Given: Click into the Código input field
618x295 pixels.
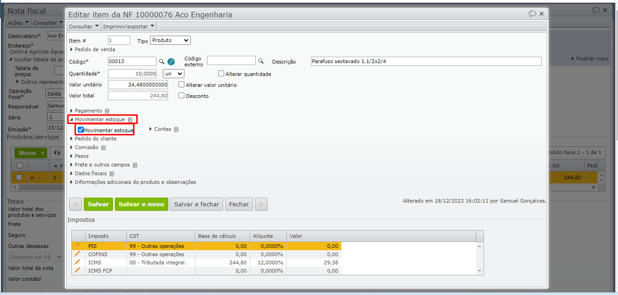Looking at the screenshot, I should coord(132,61).
